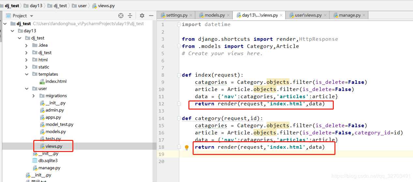This screenshot has height=182, width=413.
Task: Open Project panel settings gear
Action: pyautogui.click(x=142, y=15)
